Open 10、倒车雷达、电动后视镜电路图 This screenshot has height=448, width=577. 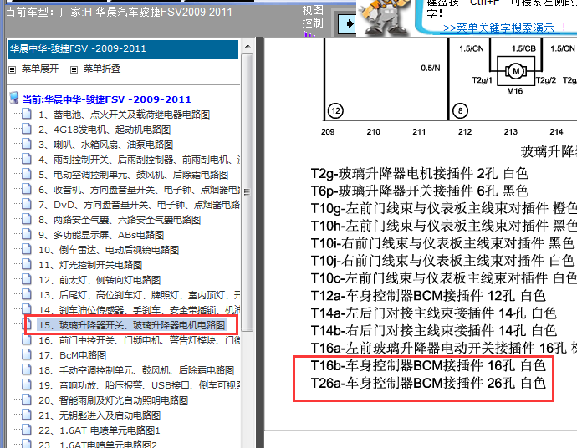[x=109, y=250]
